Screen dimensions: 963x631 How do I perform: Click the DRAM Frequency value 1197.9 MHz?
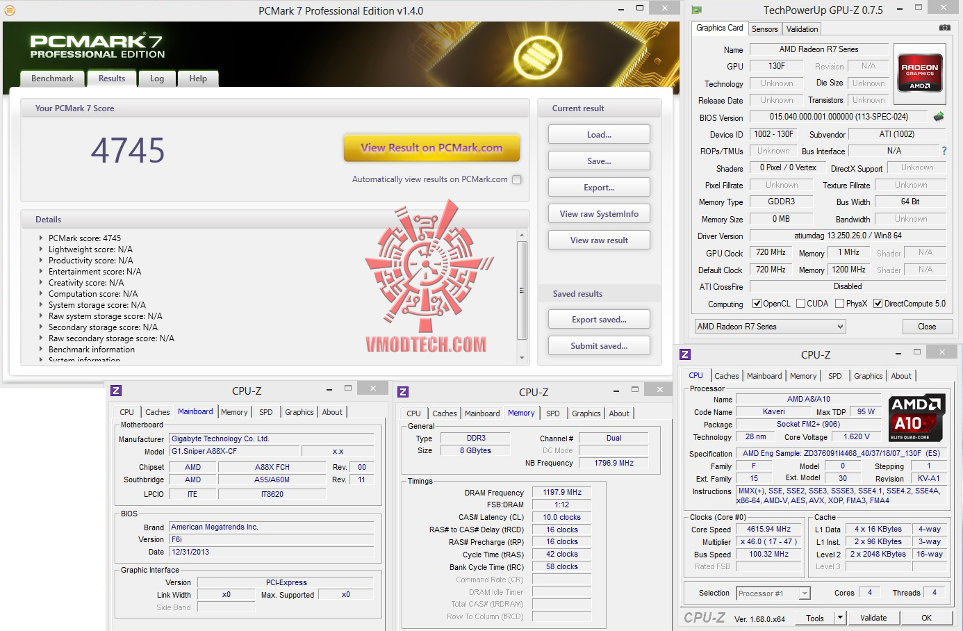pos(561,492)
